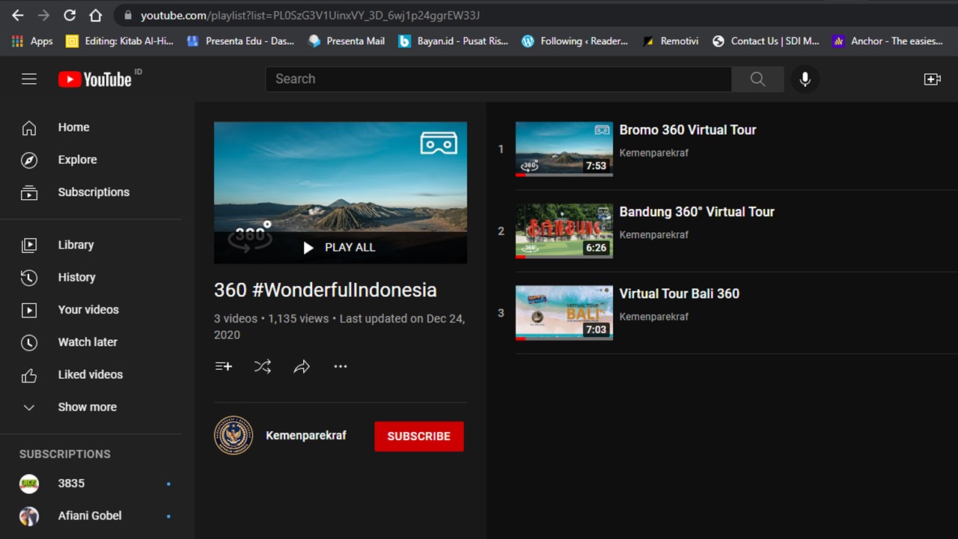Expand Show more in sidebar
Viewport: 958px width, 539px height.
point(87,407)
